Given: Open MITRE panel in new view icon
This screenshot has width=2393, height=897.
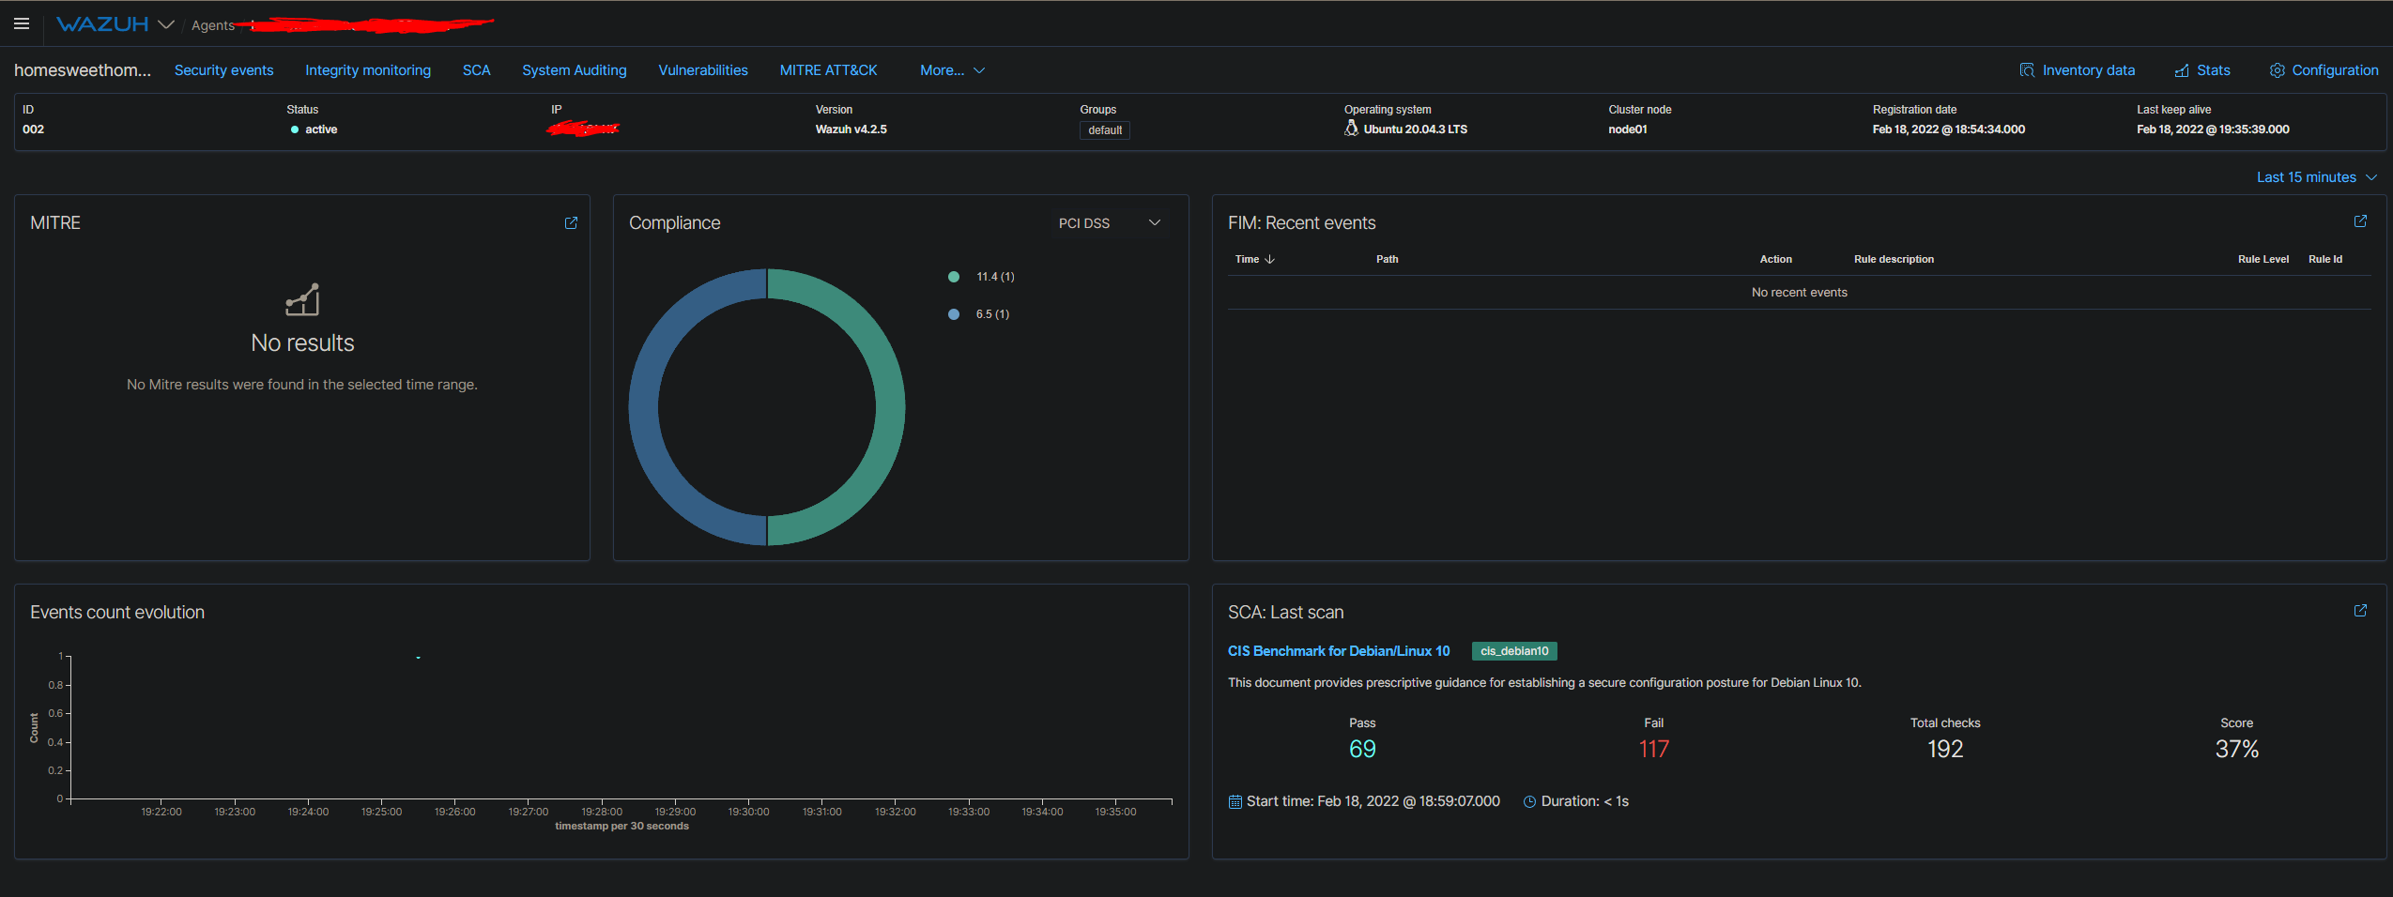Looking at the screenshot, I should coord(571,223).
